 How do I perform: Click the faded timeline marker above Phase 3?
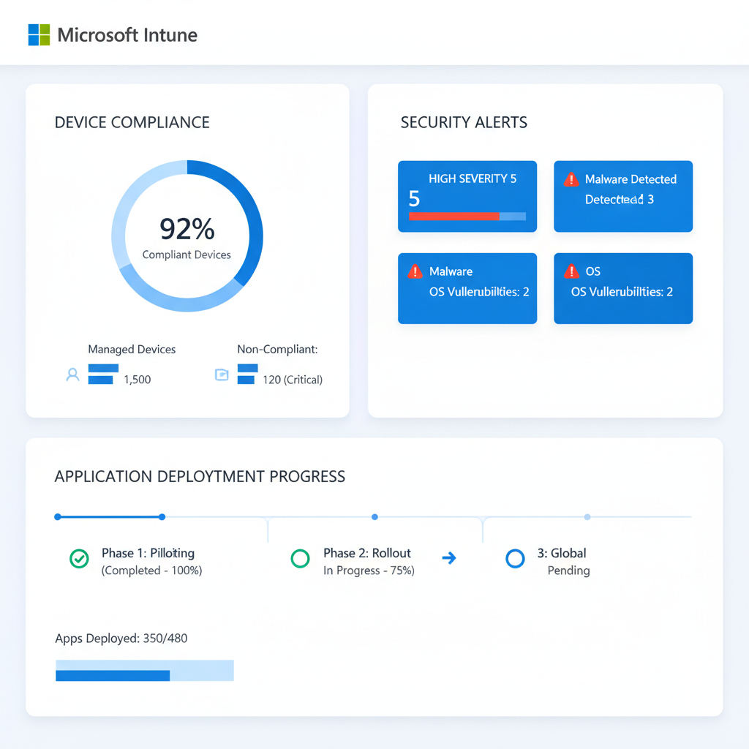587,517
